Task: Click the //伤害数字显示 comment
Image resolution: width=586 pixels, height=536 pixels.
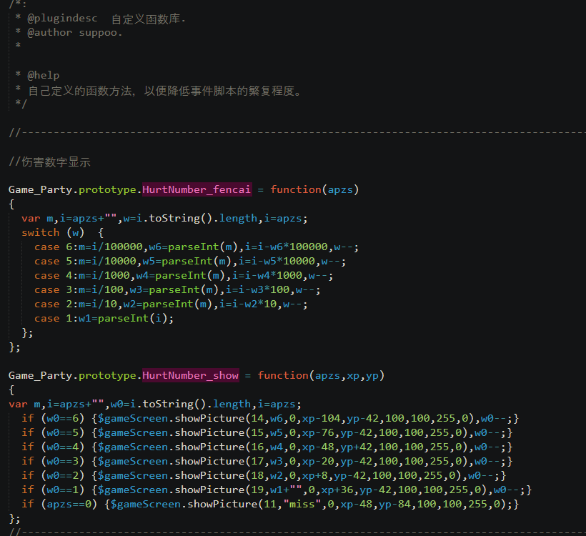Action: click(49, 162)
